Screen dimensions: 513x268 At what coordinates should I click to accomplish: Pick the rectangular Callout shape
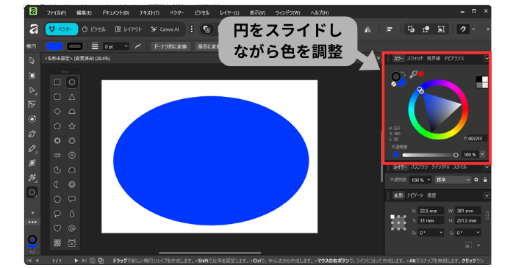pos(72,199)
